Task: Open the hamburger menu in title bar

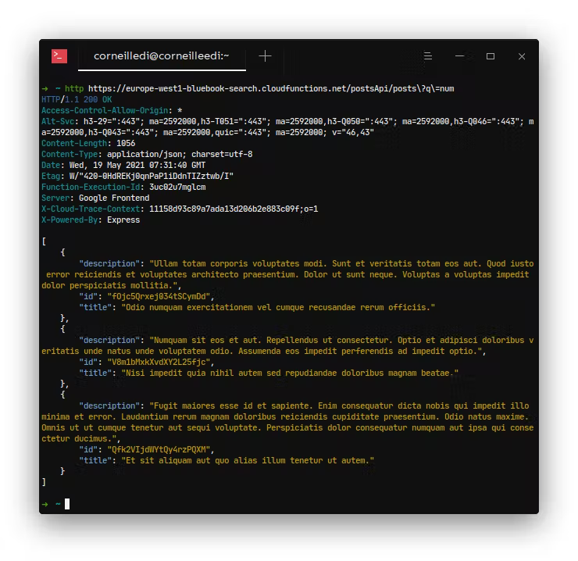Action: 428,56
